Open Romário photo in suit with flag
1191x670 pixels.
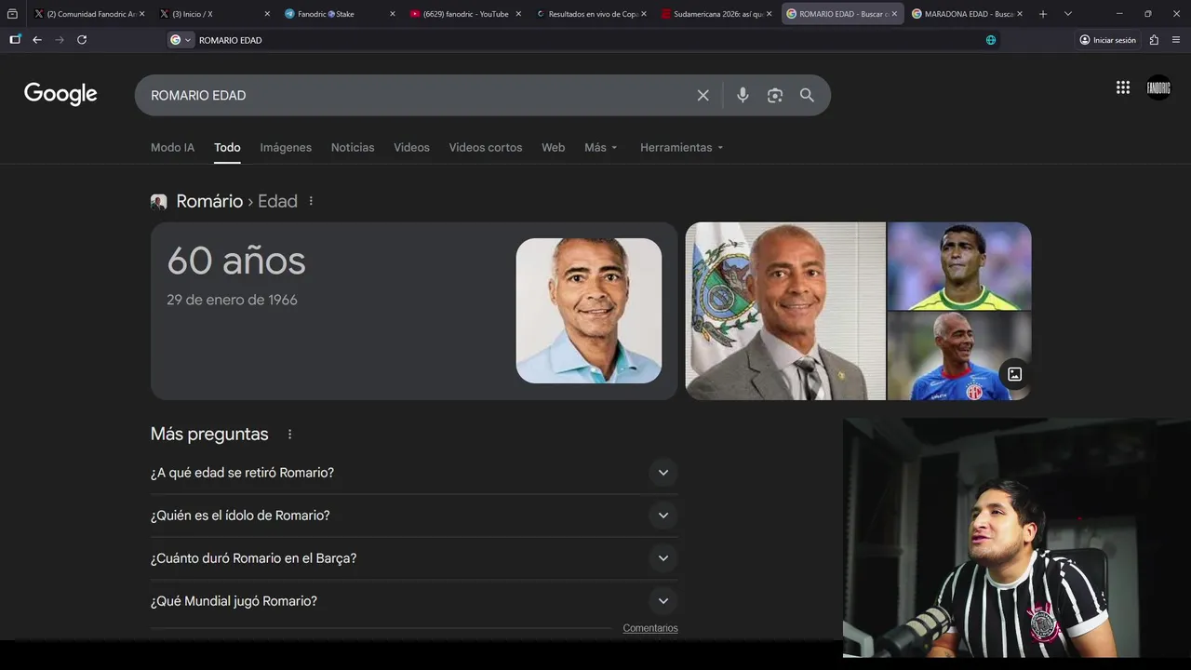tap(785, 311)
